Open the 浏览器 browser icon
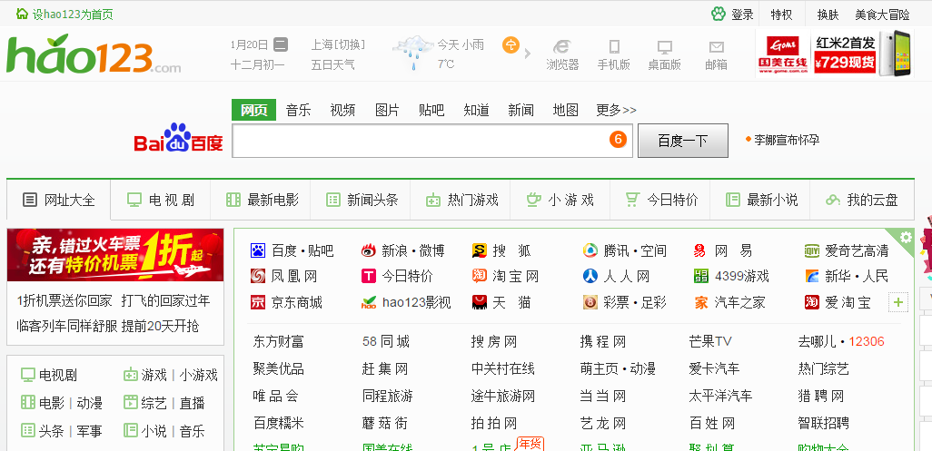 click(562, 48)
